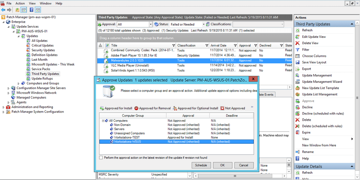The image size is (360, 180).
Task: Select Critical Updates in tree
Action: pos(43,46)
